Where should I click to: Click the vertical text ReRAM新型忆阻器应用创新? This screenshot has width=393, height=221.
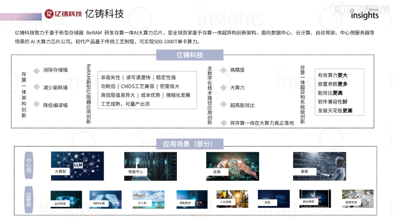(x=88, y=94)
